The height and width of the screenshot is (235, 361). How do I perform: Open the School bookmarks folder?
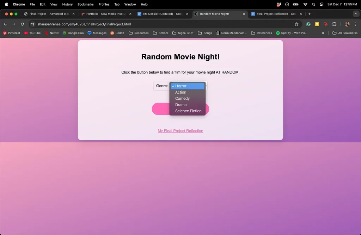[160, 33]
